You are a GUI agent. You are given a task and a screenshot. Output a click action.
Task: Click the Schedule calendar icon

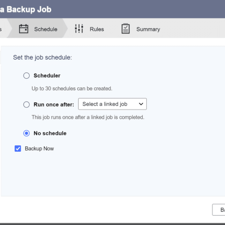click(x=24, y=29)
